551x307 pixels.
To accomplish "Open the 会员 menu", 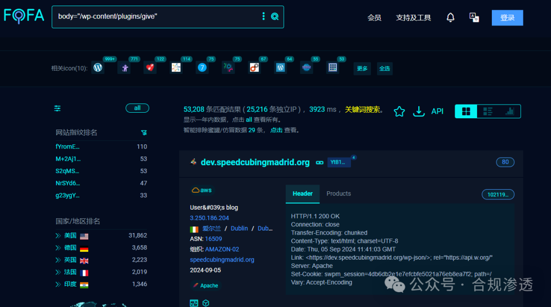I will [x=374, y=17].
